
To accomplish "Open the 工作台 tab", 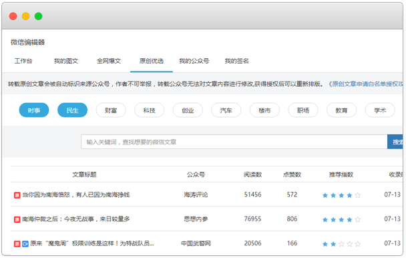I will (x=23, y=61).
